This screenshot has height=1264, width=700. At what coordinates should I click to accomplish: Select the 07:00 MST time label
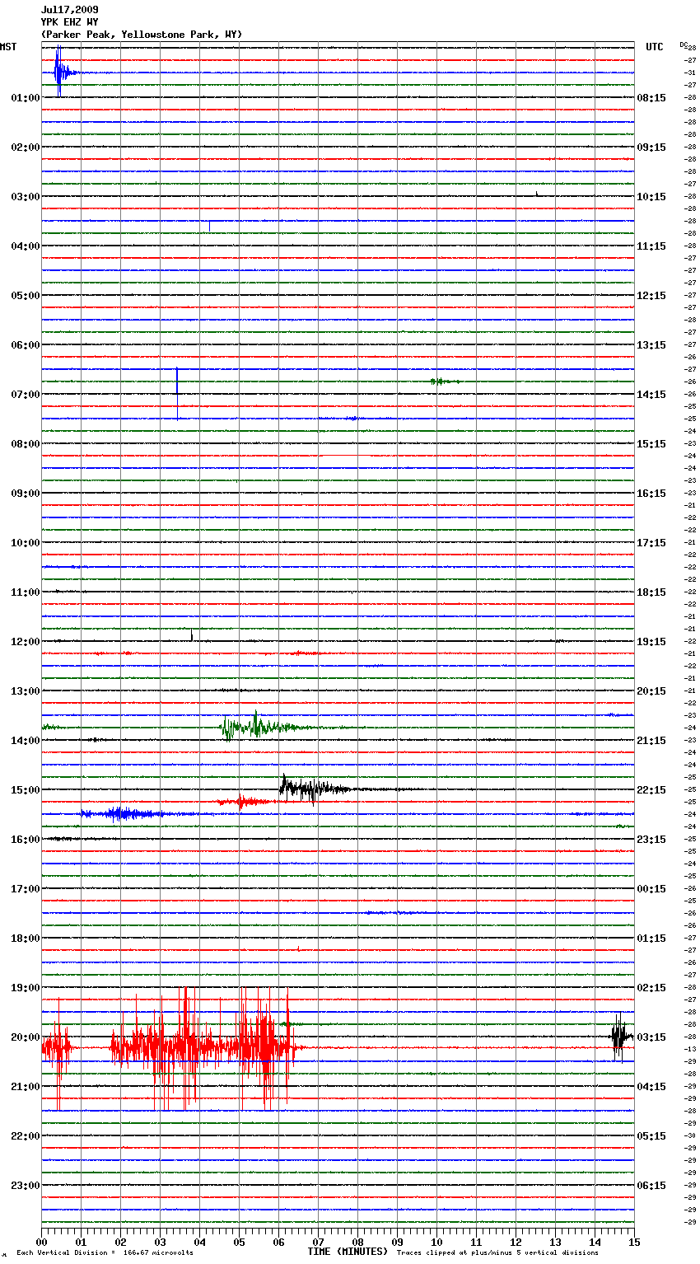coord(25,395)
